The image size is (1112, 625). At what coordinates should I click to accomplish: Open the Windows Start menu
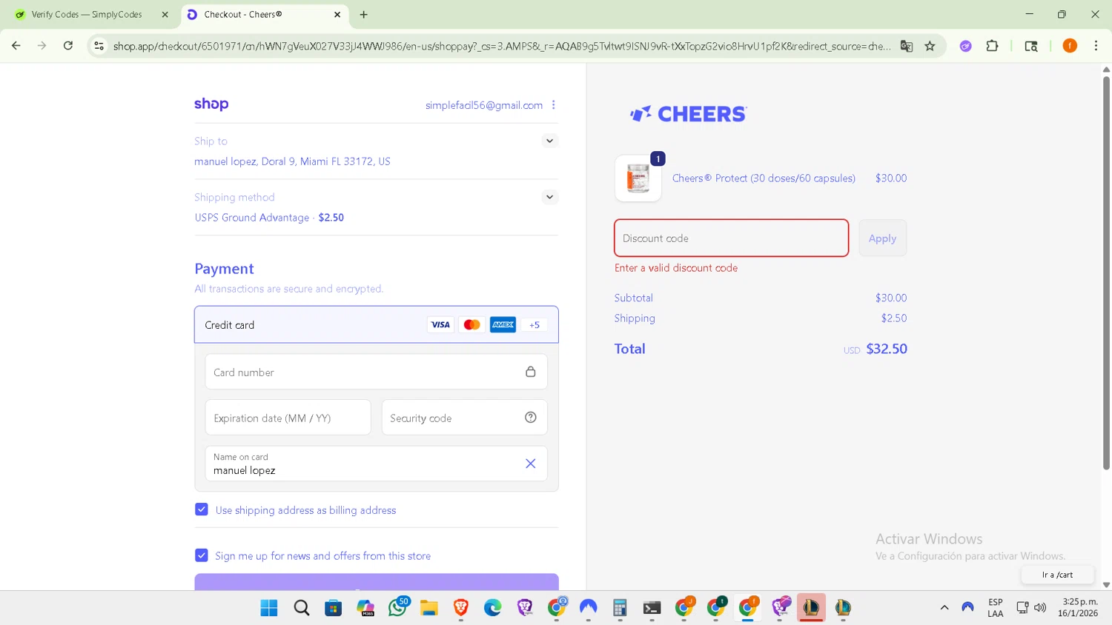point(269,608)
